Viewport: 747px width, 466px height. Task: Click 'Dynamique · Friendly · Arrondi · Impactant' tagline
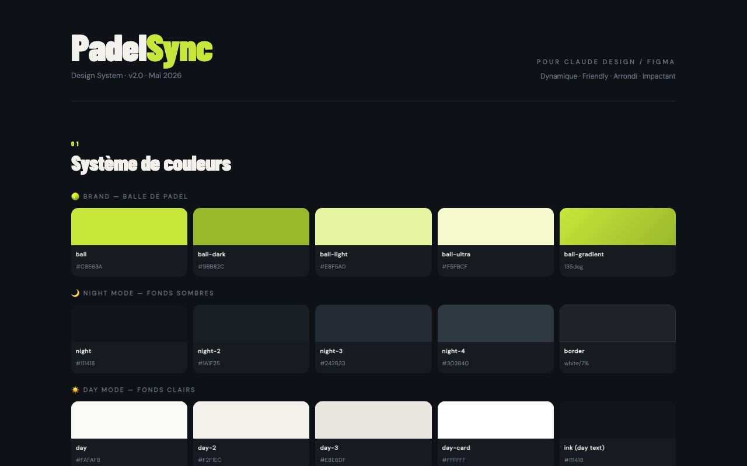(608, 76)
